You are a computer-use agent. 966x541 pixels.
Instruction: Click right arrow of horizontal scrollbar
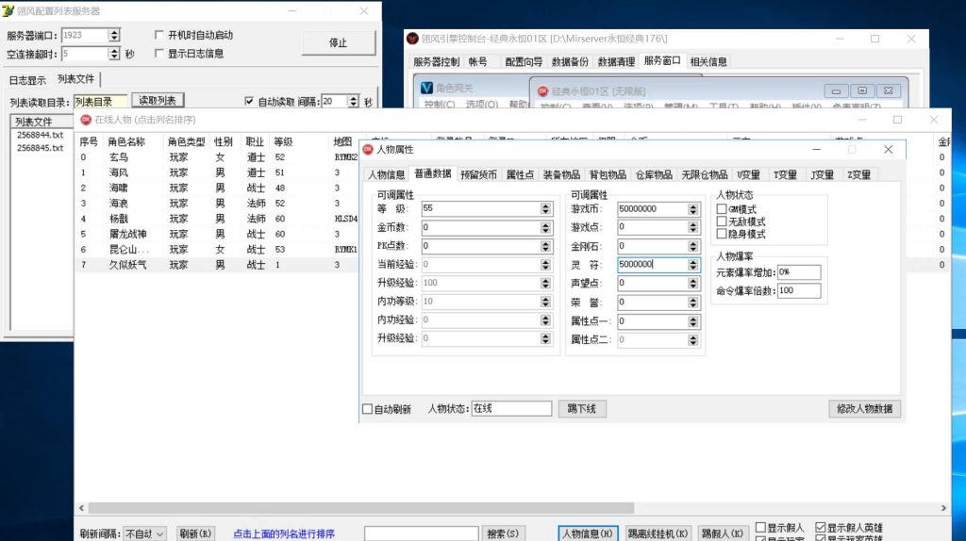point(943,508)
